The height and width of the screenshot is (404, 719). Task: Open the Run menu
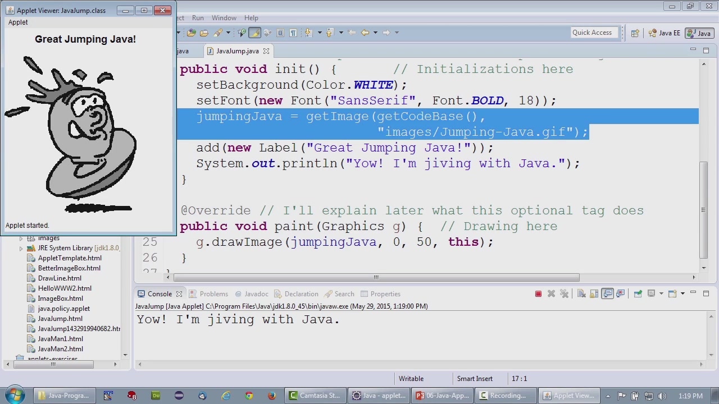[198, 18]
